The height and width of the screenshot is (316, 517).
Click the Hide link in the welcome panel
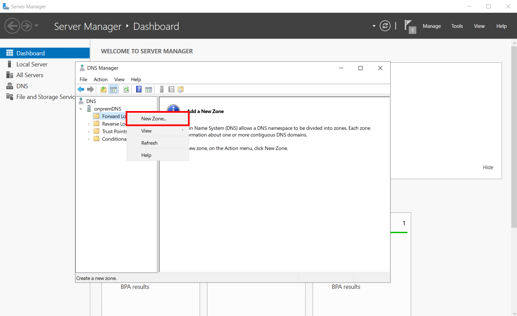pyautogui.click(x=488, y=167)
